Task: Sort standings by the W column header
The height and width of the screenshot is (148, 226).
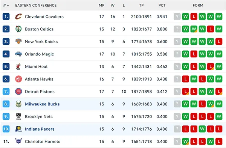Action: (113, 6)
